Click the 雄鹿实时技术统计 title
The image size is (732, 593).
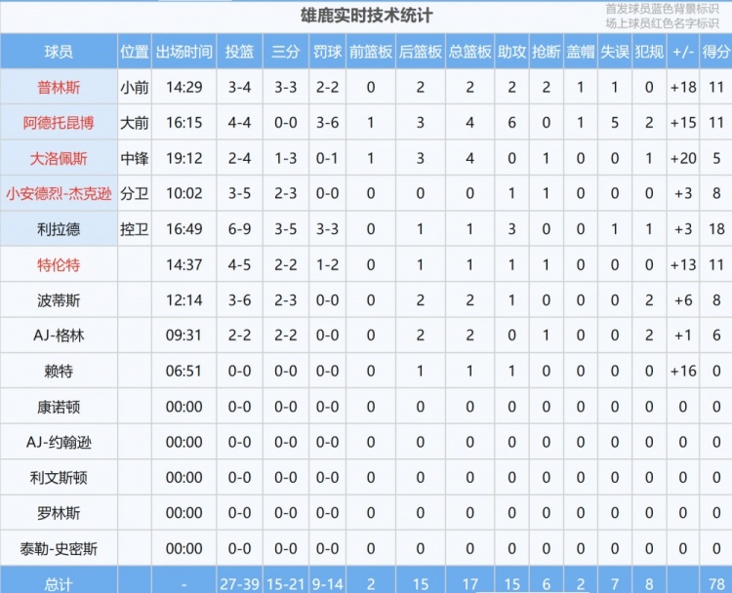pyautogui.click(x=366, y=16)
